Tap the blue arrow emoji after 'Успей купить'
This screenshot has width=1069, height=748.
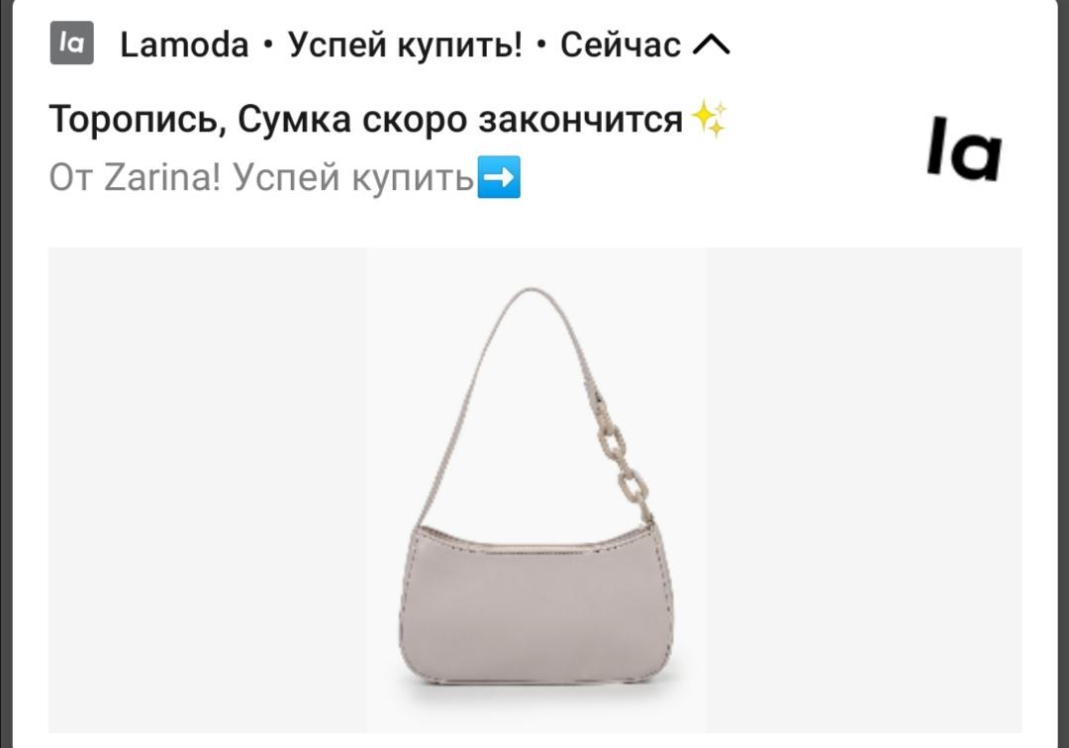tap(499, 177)
